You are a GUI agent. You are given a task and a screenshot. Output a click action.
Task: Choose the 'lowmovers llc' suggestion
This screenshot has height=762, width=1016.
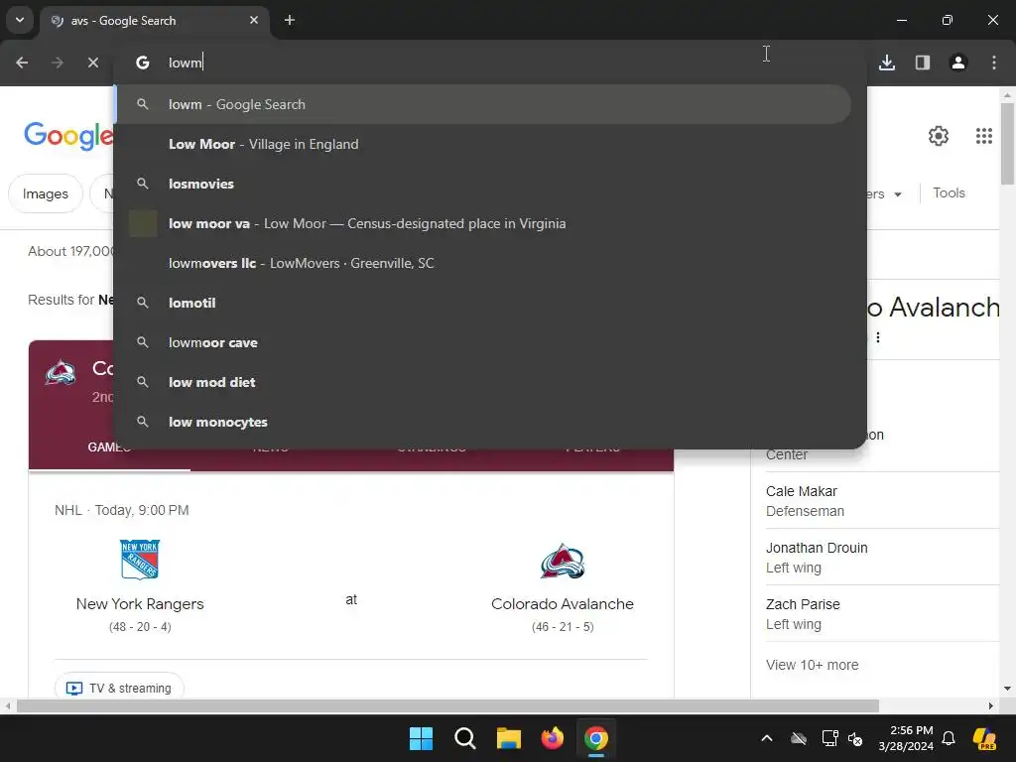[483, 263]
